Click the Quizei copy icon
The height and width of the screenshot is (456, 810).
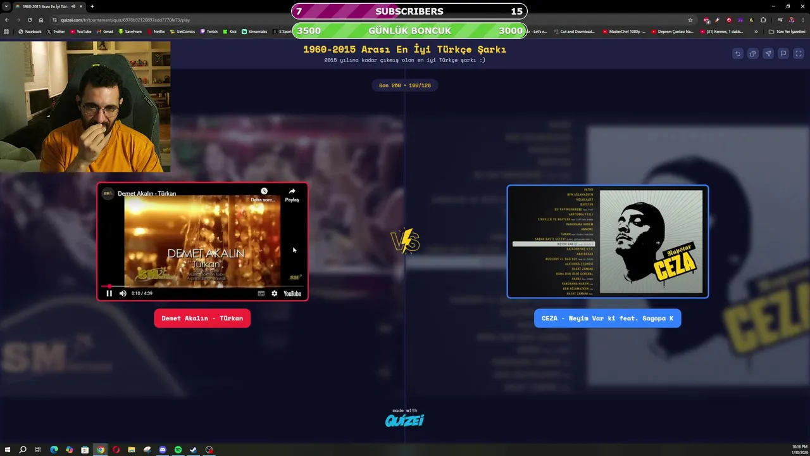[752, 54]
